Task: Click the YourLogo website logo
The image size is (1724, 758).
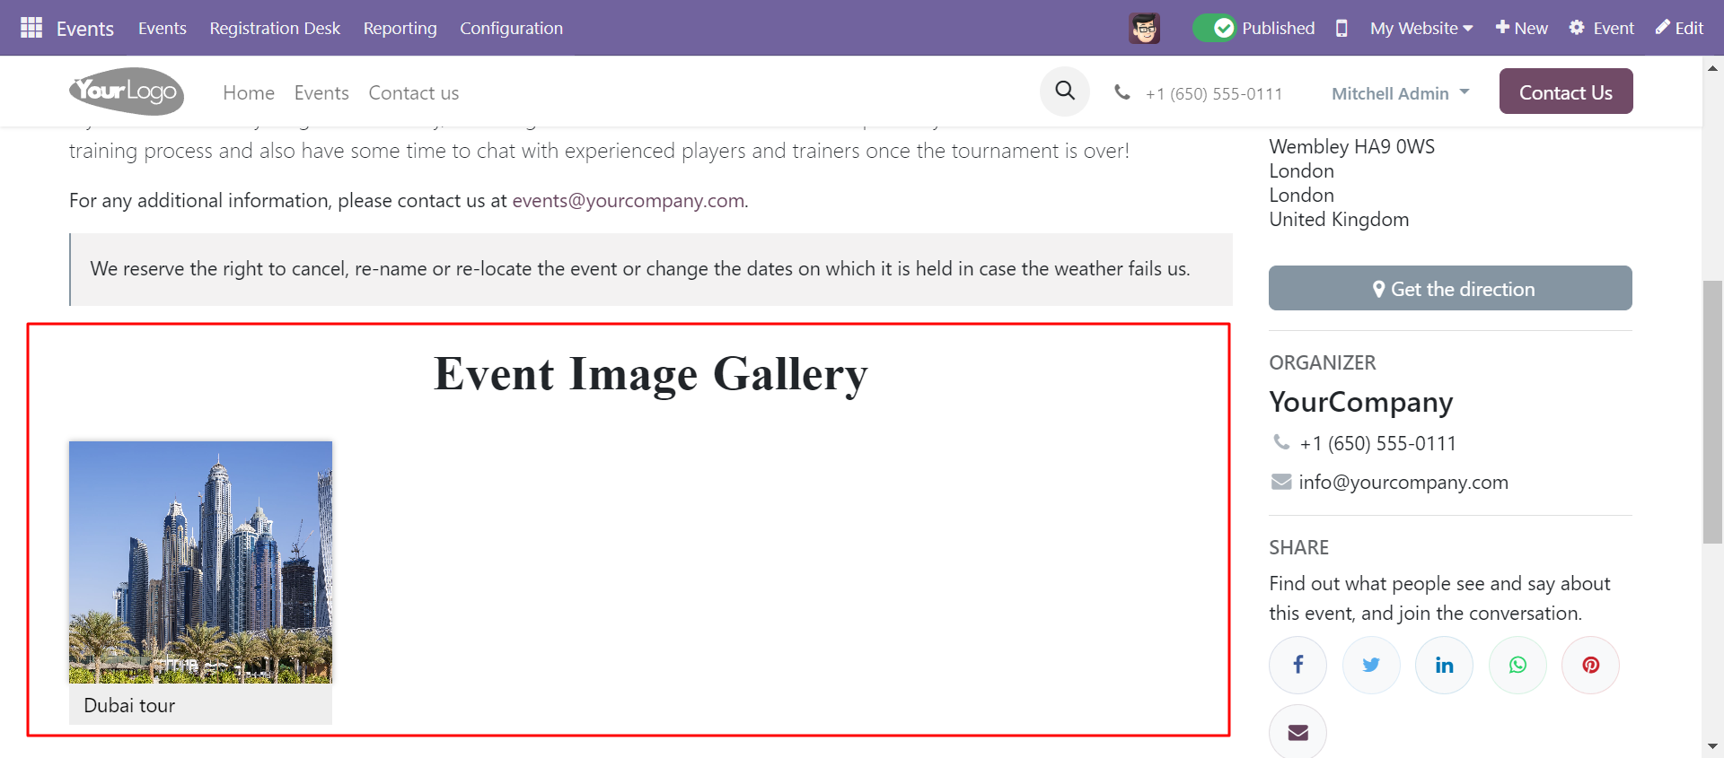Action: tap(127, 91)
